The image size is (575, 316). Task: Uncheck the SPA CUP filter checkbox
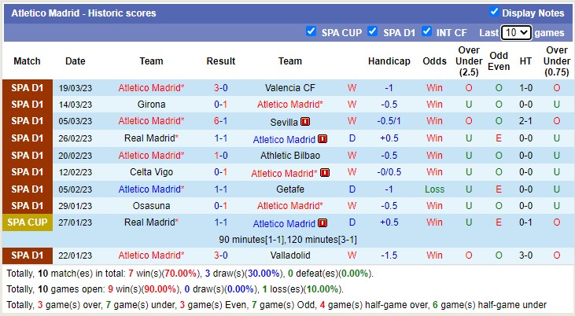pos(311,32)
